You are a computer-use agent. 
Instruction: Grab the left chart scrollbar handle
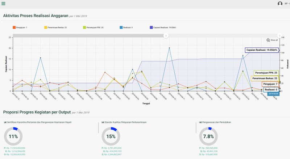166,36
